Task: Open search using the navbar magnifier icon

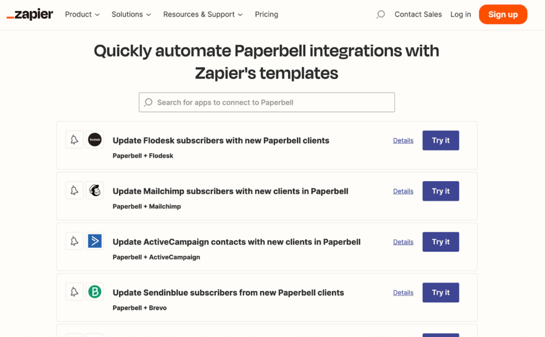Action: click(380, 14)
